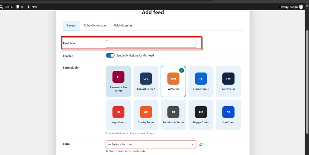
Task: Click the refresh forms icon button
Action: pyautogui.click(x=201, y=144)
